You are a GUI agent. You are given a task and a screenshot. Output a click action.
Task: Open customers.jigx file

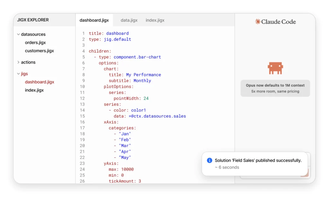[x=39, y=51]
